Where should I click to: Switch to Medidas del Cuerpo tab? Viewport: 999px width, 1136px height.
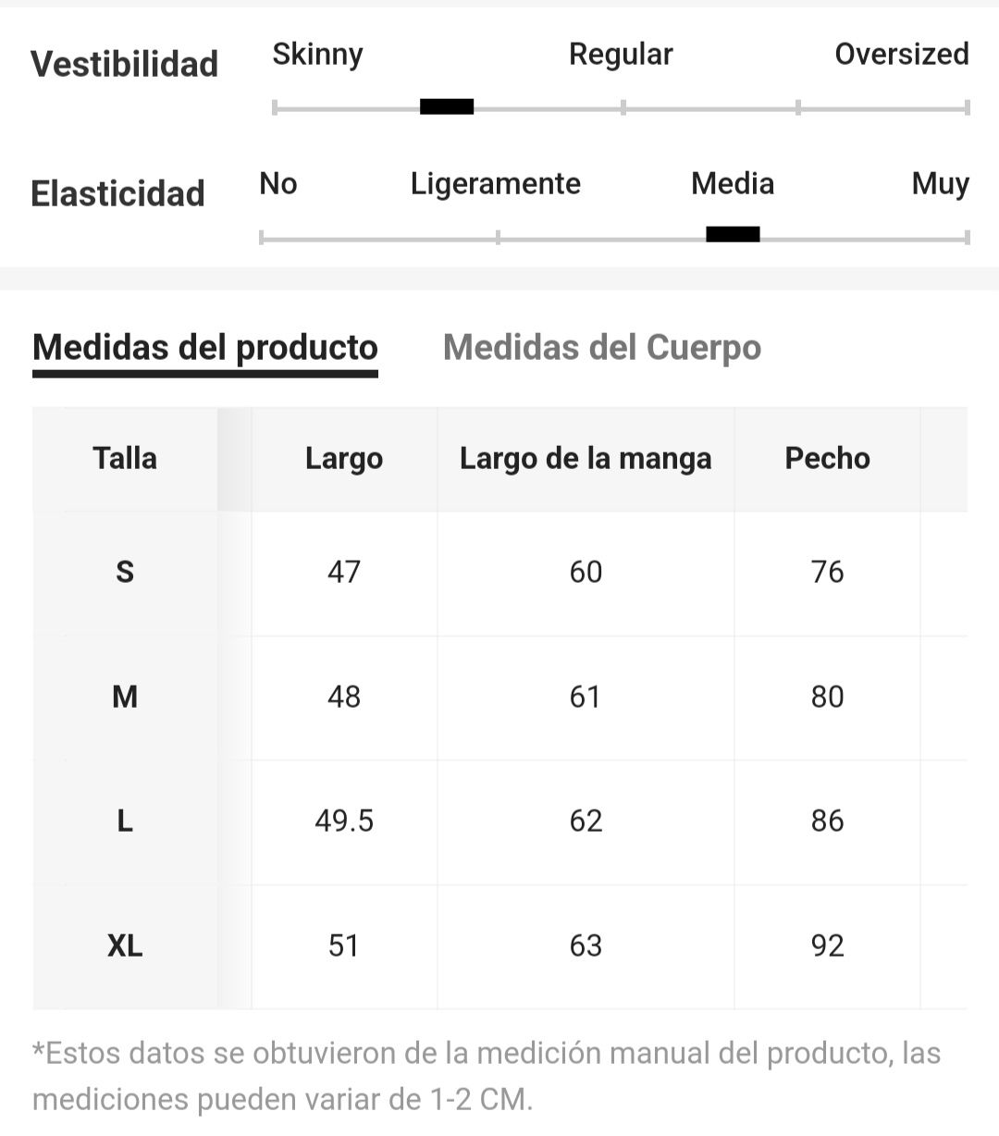[x=602, y=348]
